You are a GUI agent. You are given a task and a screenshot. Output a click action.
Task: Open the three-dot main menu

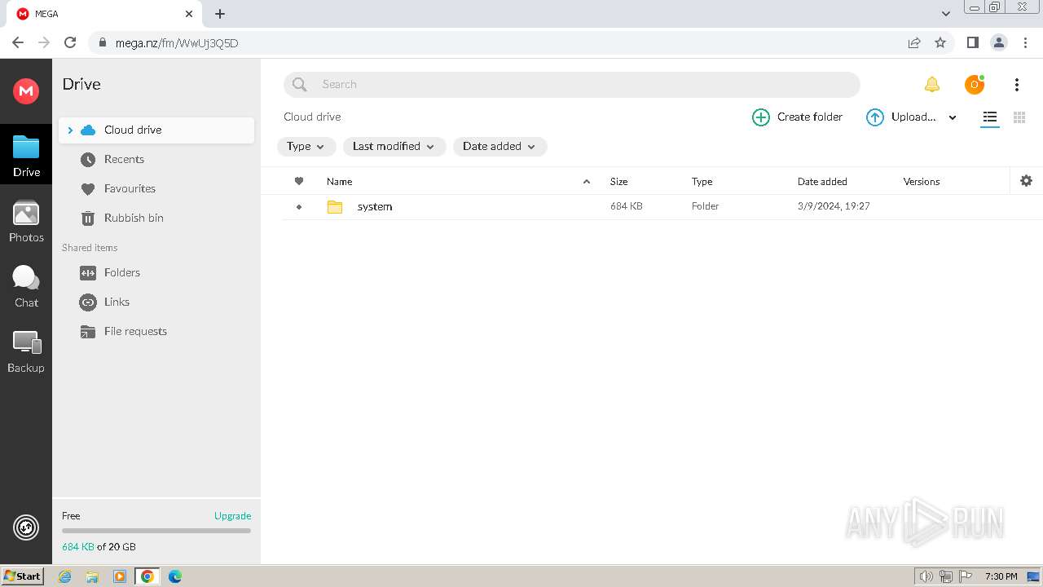point(1016,84)
